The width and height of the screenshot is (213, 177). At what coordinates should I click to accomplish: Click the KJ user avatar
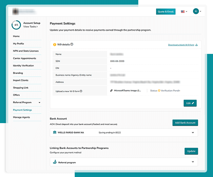coord(196,11)
